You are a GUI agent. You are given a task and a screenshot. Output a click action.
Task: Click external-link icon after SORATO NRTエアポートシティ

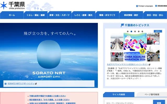pos(36,84)
